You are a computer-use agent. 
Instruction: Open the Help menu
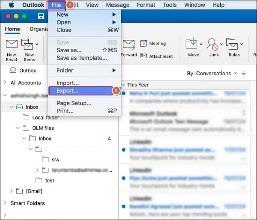pos(218,5)
